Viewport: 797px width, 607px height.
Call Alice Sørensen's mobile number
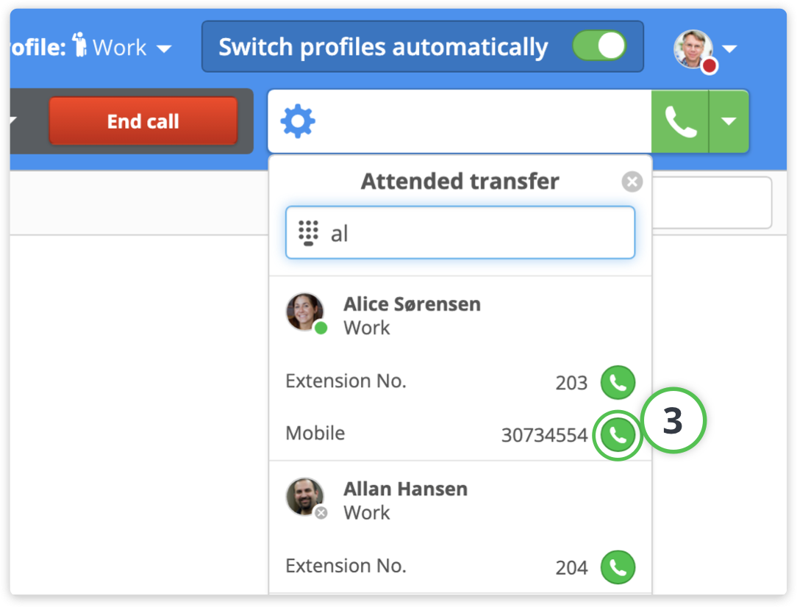(618, 435)
